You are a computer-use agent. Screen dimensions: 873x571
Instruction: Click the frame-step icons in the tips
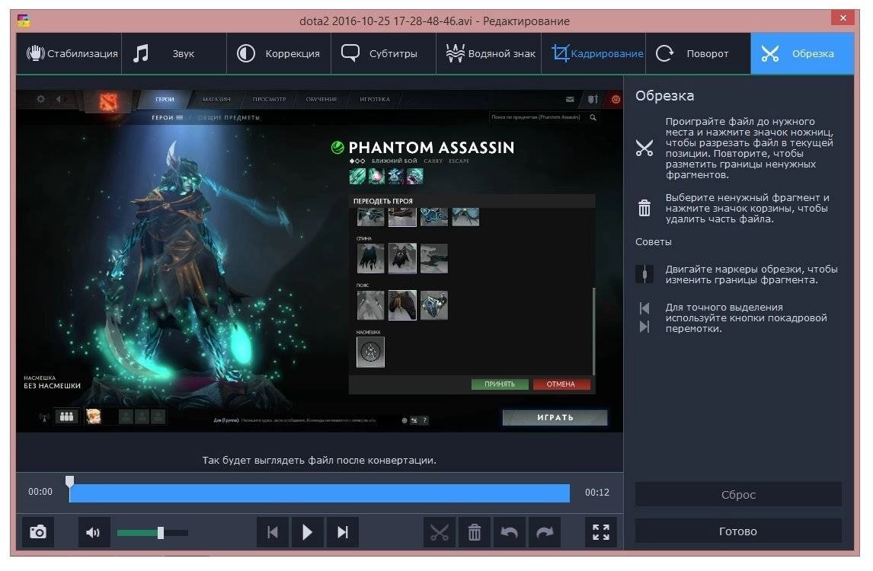tap(644, 317)
